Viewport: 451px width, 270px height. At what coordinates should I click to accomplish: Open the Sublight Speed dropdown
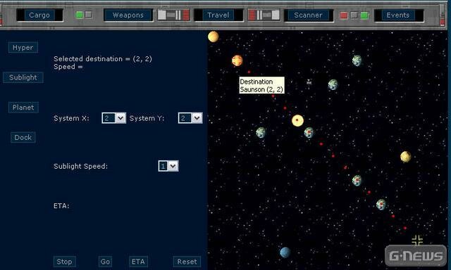168,166
